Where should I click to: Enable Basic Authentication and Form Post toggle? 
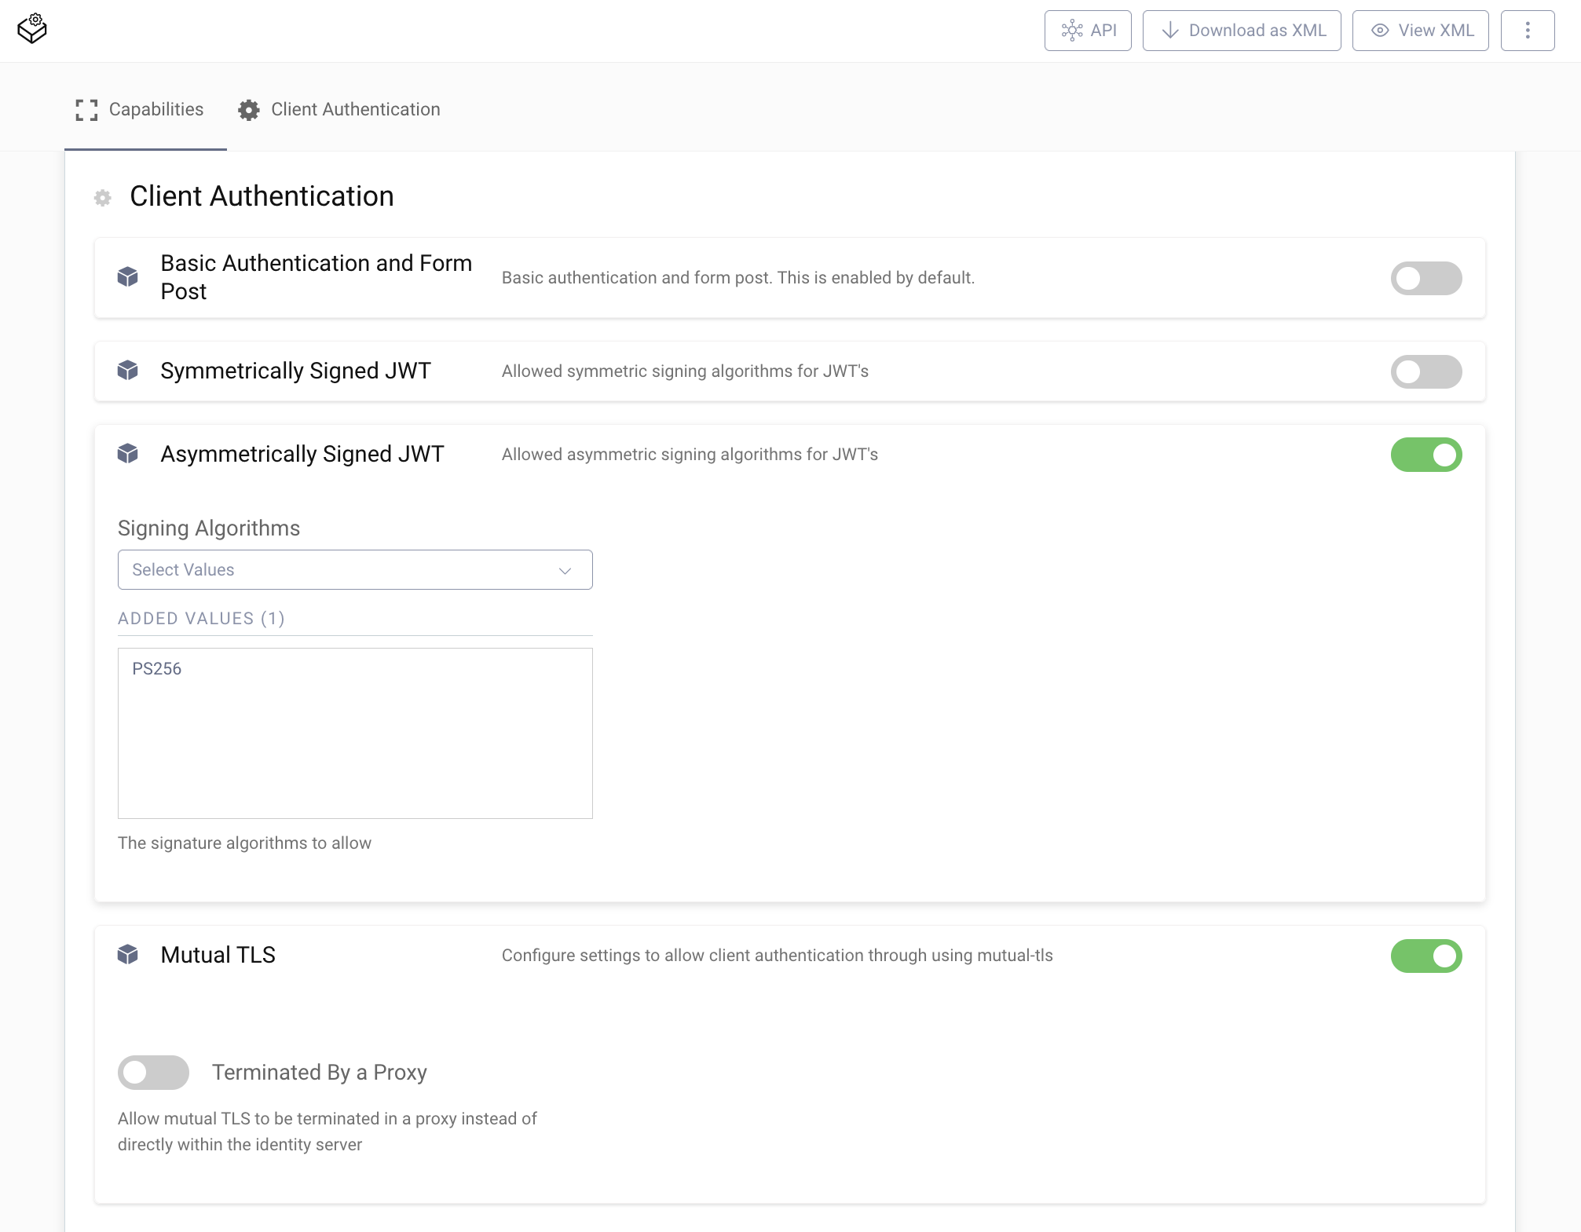pyautogui.click(x=1425, y=278)
